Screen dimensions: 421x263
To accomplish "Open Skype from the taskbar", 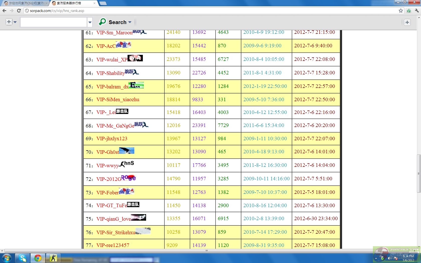I will (x=23, y=258).
